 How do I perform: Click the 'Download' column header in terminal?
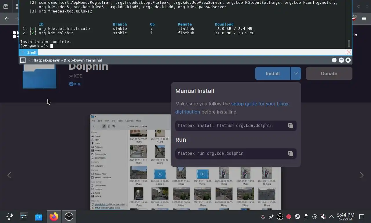pos(224,24)
